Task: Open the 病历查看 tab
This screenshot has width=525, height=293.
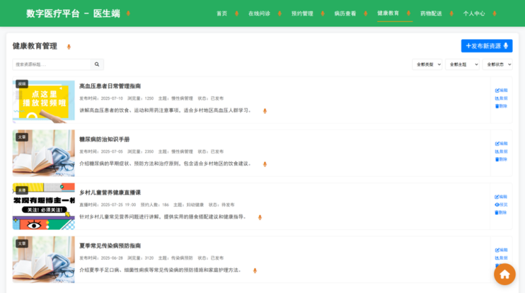Action: pos(345,13)
